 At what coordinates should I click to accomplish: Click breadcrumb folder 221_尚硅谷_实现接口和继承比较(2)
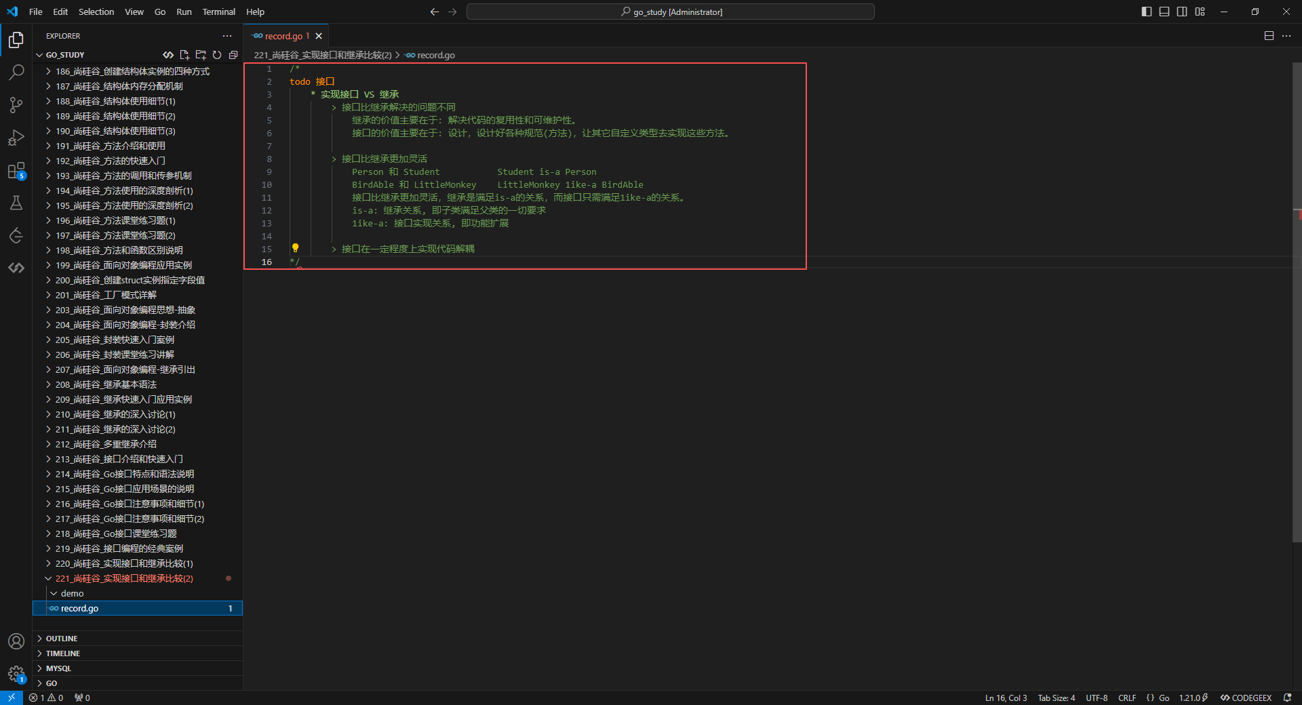(323, 55)
